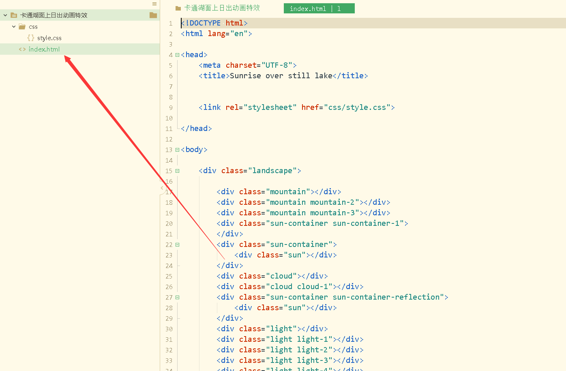Image resolution: width=566 pixels, height=371 pixels.
Task: Click line number 20 in the gutter
Action: (169, 224)
